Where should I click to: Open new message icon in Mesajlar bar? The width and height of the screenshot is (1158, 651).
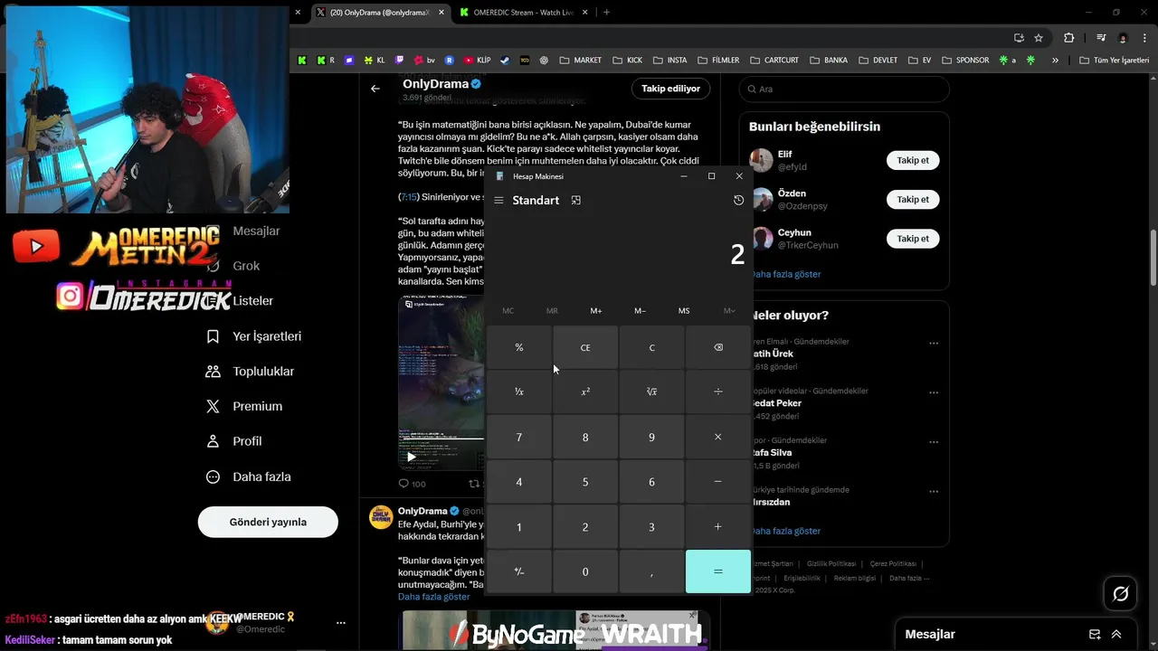(x=1095, y=635)
